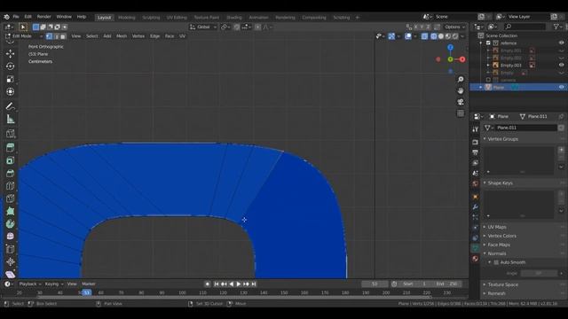Play the animation forward
This screenshot has height=319, width=568.
click(239, 284)
